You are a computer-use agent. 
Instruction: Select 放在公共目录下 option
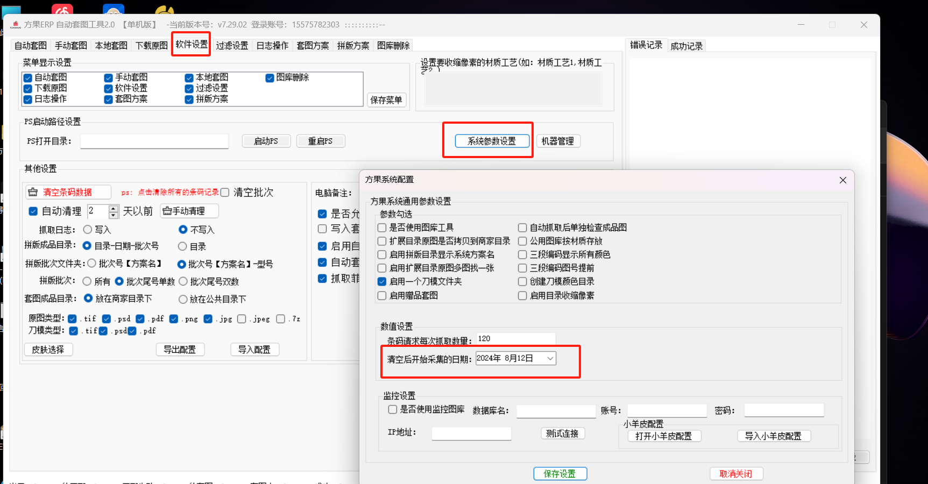coord(183,299)
